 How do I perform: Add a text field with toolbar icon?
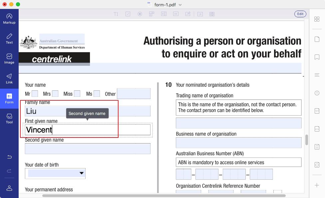click(116, 14)
